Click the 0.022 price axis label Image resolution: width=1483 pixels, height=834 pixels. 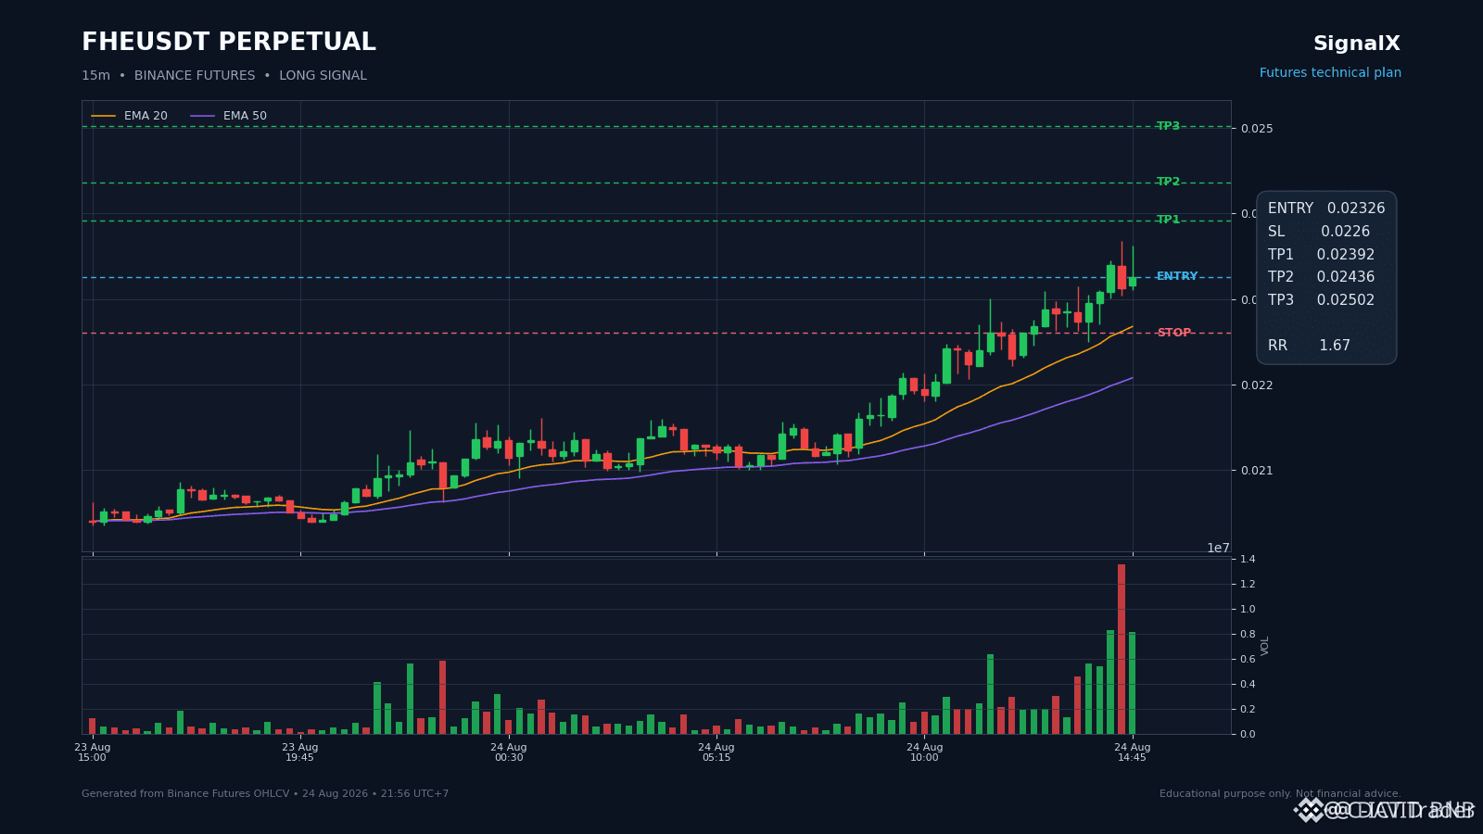pos(1257,385)
